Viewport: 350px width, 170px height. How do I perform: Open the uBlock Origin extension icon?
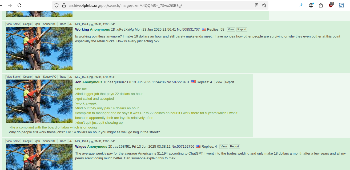[331, 5]
